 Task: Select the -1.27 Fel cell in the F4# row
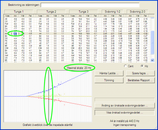pos(145,24)
